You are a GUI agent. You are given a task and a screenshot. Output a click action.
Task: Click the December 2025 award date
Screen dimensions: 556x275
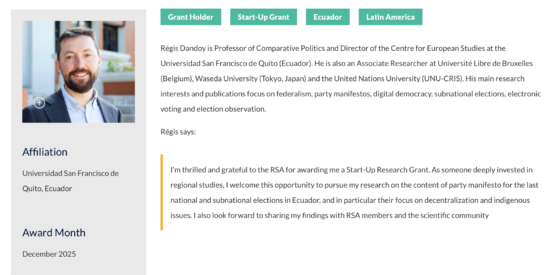[49, 254]
